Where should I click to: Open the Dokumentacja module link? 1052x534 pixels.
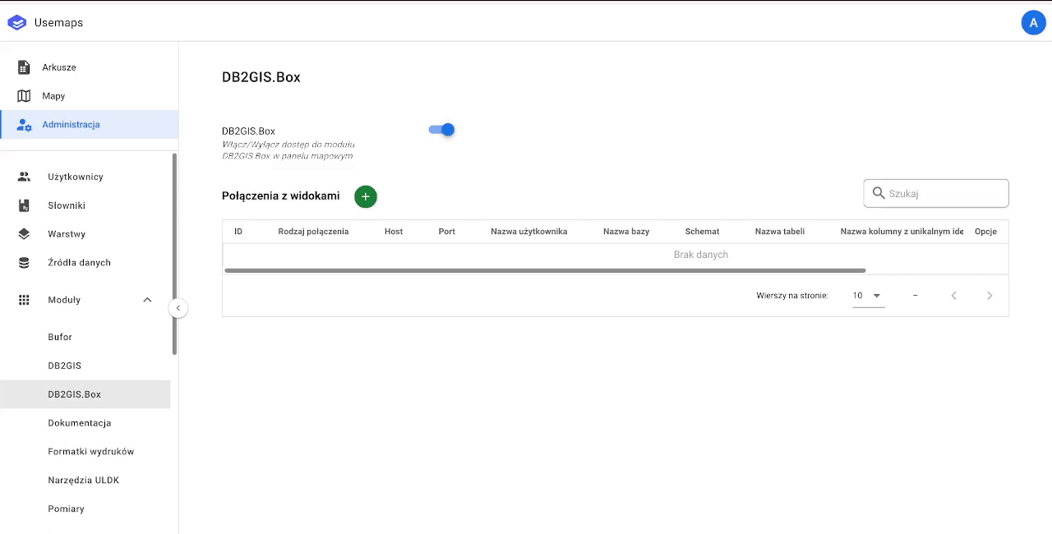click(80, 423)
